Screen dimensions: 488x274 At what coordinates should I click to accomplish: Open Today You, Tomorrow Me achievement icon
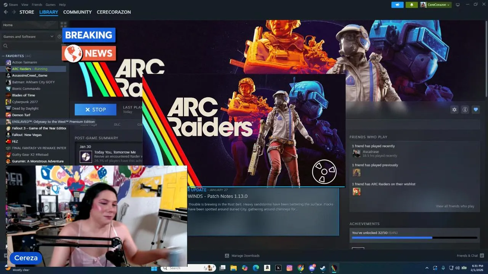(x=86, y=156)
